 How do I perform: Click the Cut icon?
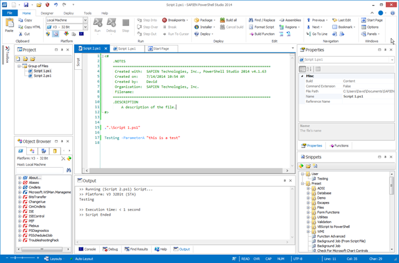[x=21, y=34]
